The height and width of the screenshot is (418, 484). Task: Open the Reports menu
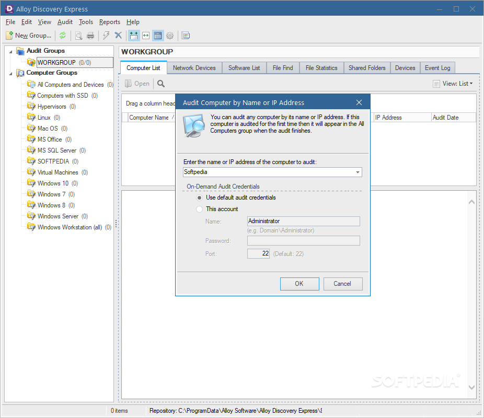(x=110, y=22)
